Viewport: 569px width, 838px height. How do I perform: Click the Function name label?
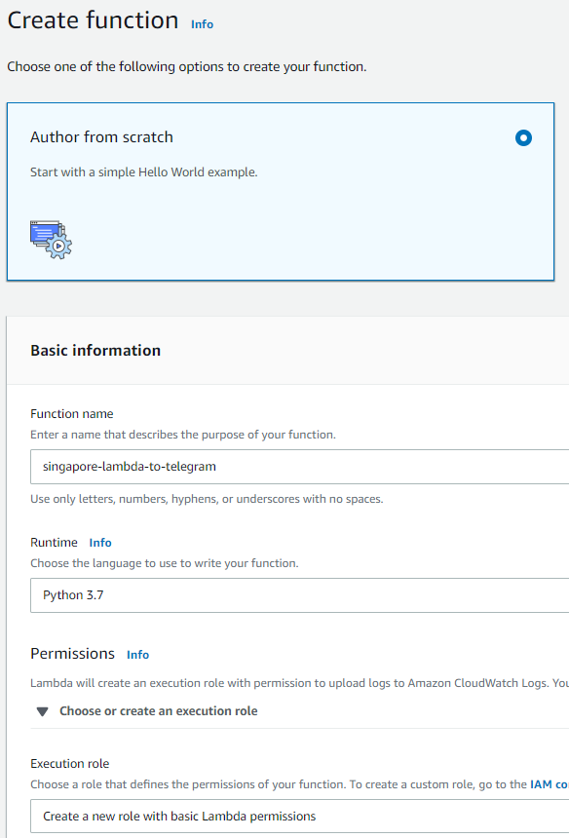(x=71, y=414)
